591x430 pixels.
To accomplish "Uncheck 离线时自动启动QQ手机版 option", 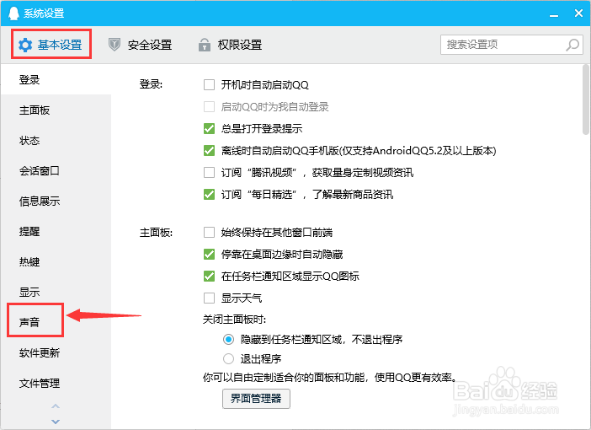I will click(209, 150).
